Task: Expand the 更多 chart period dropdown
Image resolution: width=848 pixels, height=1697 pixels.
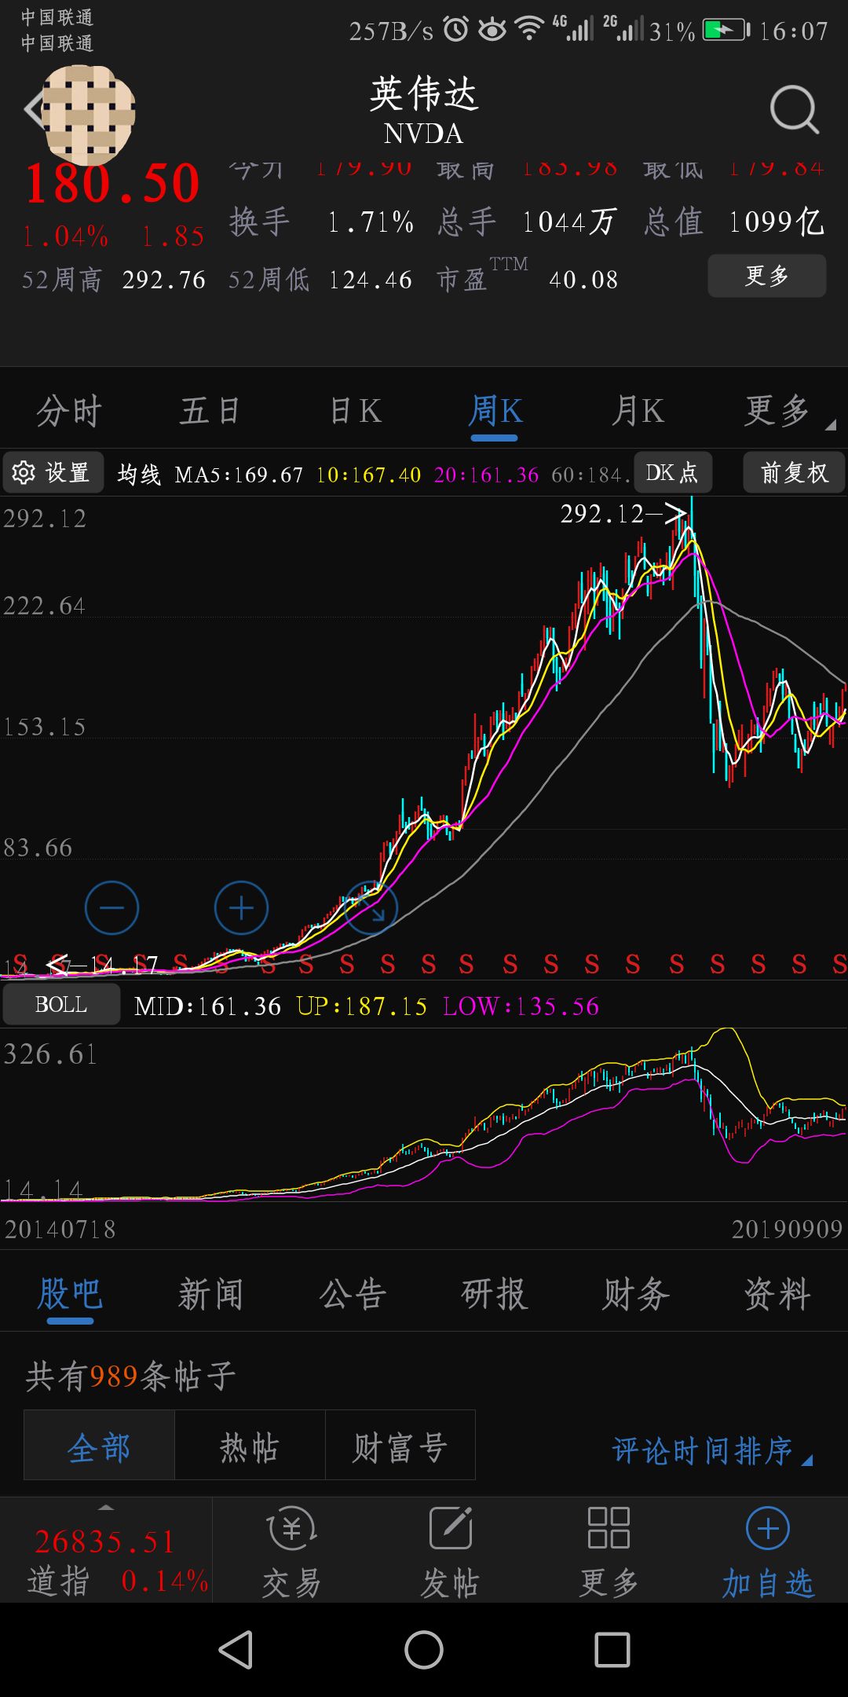Action: click(788, 411)
